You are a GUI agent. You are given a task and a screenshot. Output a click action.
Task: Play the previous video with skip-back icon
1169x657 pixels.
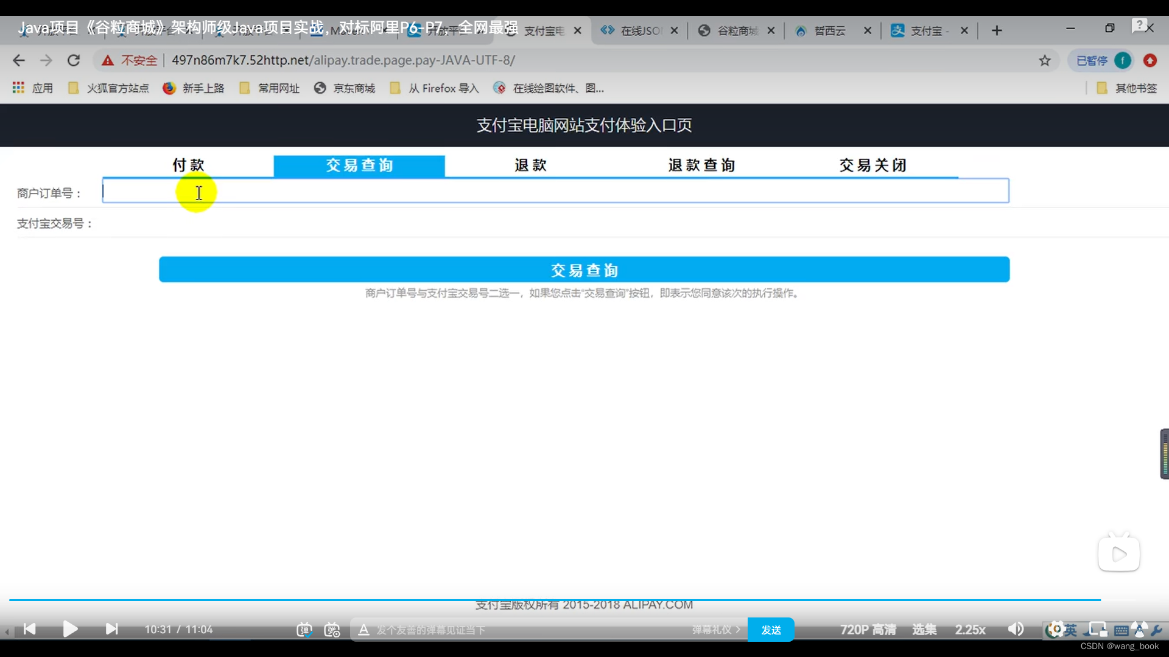point(29,629)
